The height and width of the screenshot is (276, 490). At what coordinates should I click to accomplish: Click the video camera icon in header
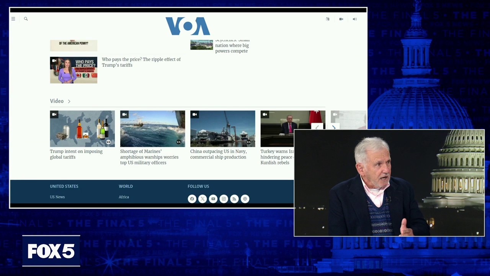click(x=341, y=19)
